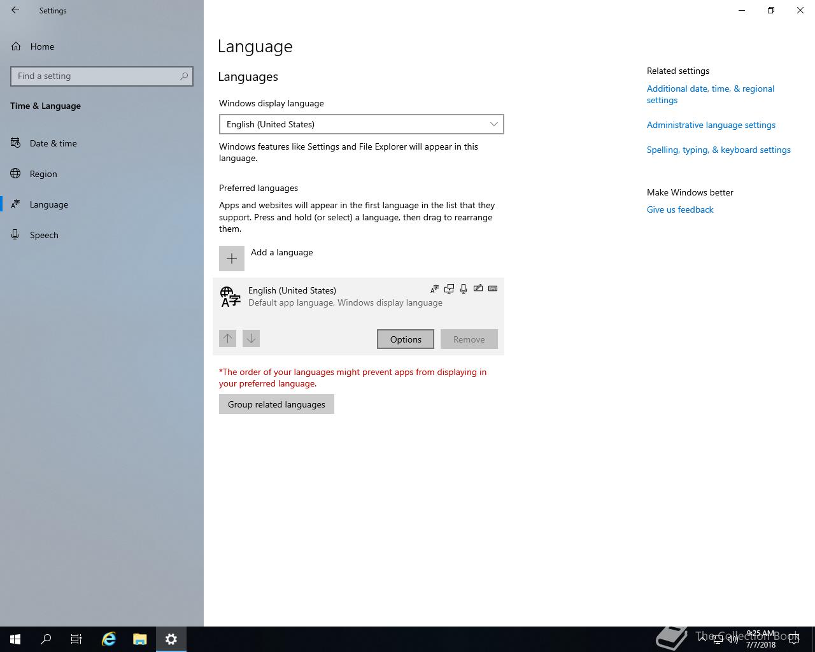
Task: Click speech recognition microphone icon on English
Action: tap(464, 289)
